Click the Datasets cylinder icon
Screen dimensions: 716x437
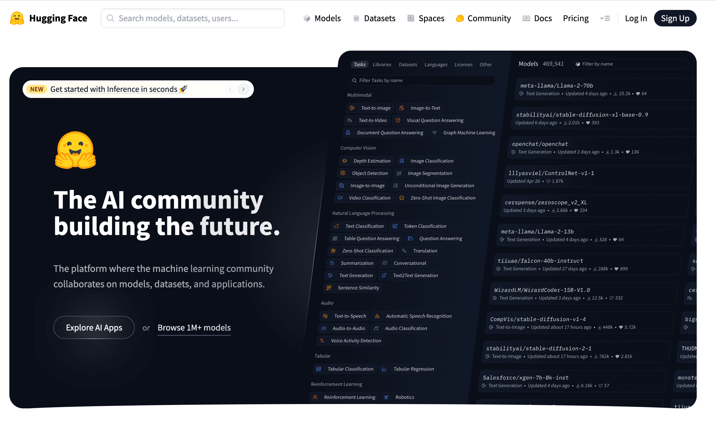[x=356, y=18]
